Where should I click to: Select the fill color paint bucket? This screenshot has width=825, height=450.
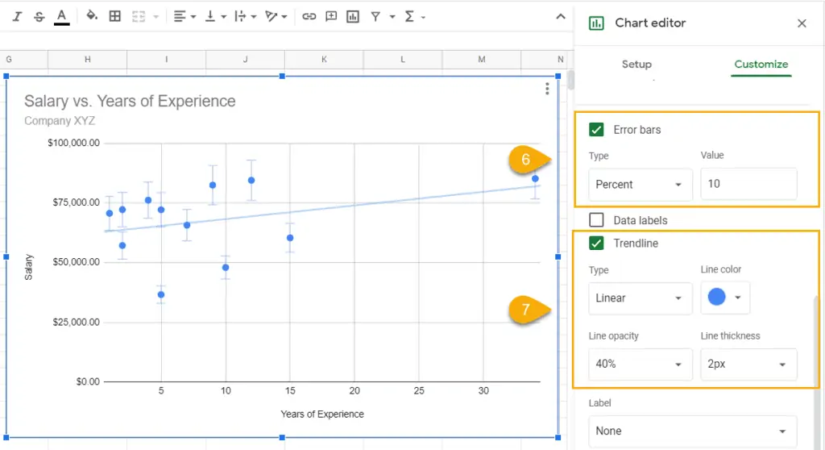pos(92,16)
